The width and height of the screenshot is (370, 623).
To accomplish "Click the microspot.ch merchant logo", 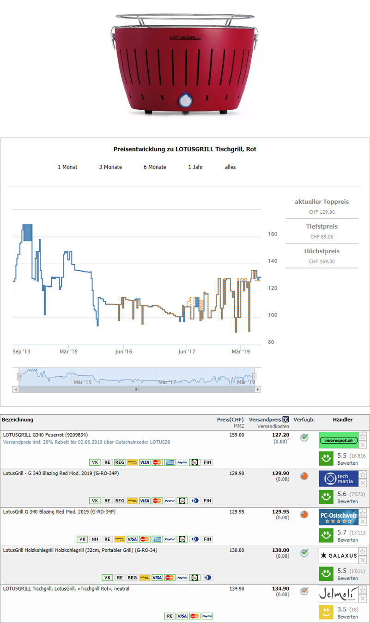I will point(338,440).
